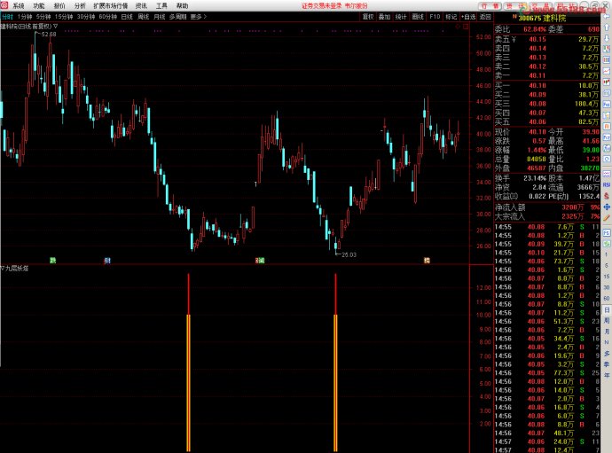612x453 pixels.
Task: Switch to the 周线 chart tab
Action: click(143, 17)
